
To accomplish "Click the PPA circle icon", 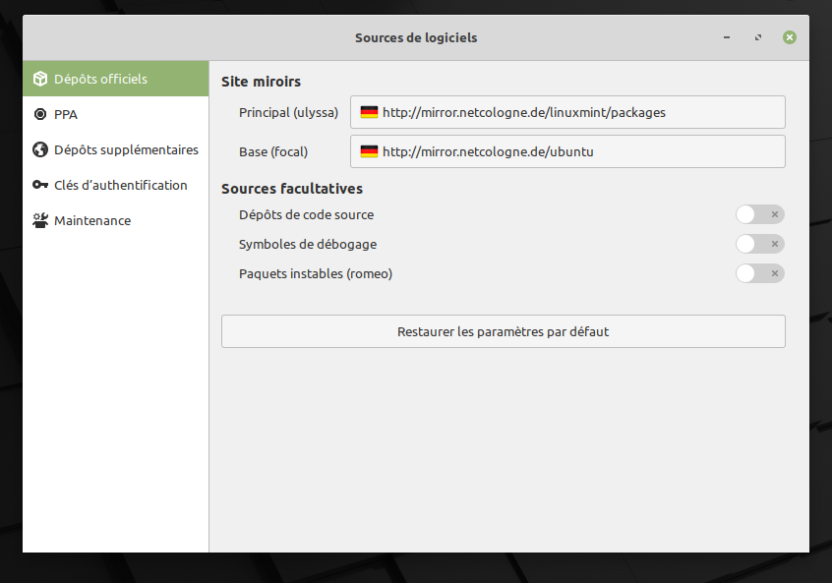I will point(40,114).
